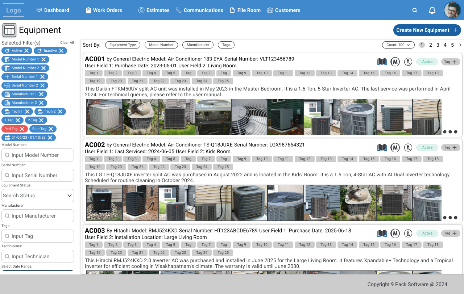Image resolution: width=464 pixels, height=294 pixels.
Task: Remove the Red Tag filter chip
Action: tap(22, 129)
